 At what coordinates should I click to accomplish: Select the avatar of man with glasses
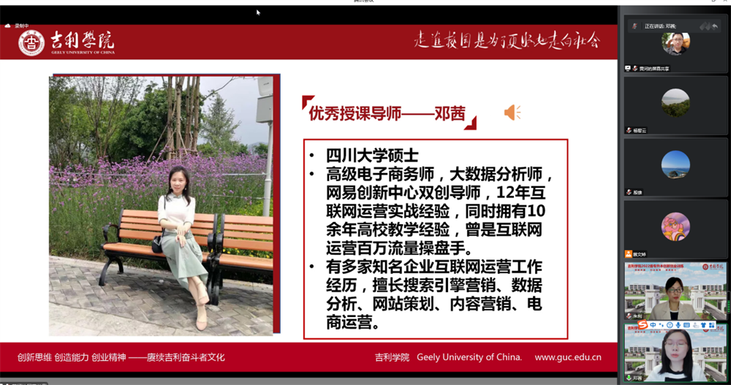coord(675,44)
